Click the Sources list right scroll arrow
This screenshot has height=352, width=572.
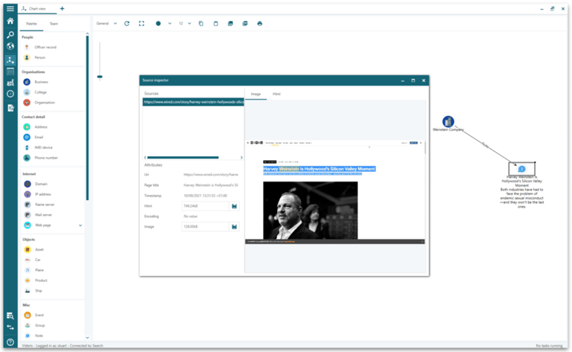(x=241, y=158)
